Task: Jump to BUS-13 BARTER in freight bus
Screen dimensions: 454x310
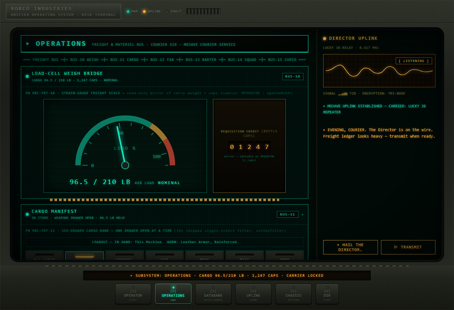Action: click(201, 60)
